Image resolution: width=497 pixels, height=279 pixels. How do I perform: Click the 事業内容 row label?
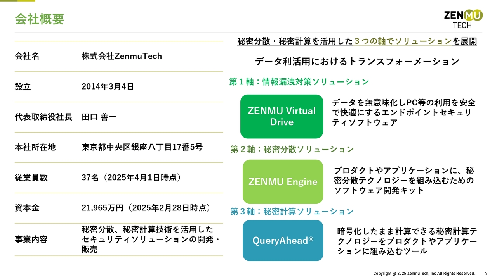click(31, 239)
